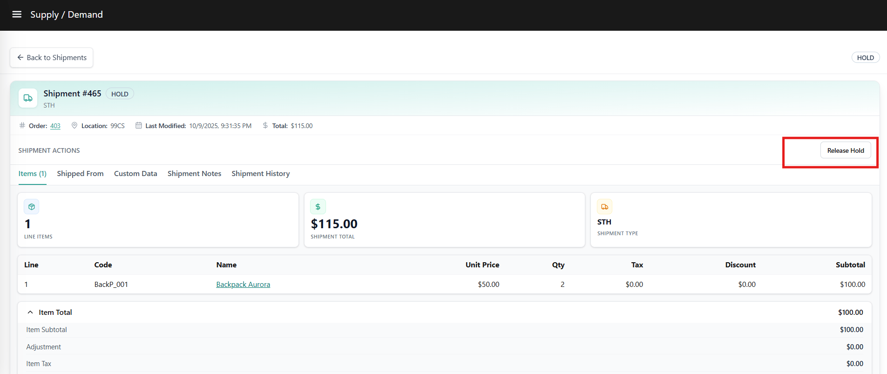The height and width of the screenshot is (374, 887).
Task: Click the $100.00 subtotal in row 1
Action: (853, 285)
